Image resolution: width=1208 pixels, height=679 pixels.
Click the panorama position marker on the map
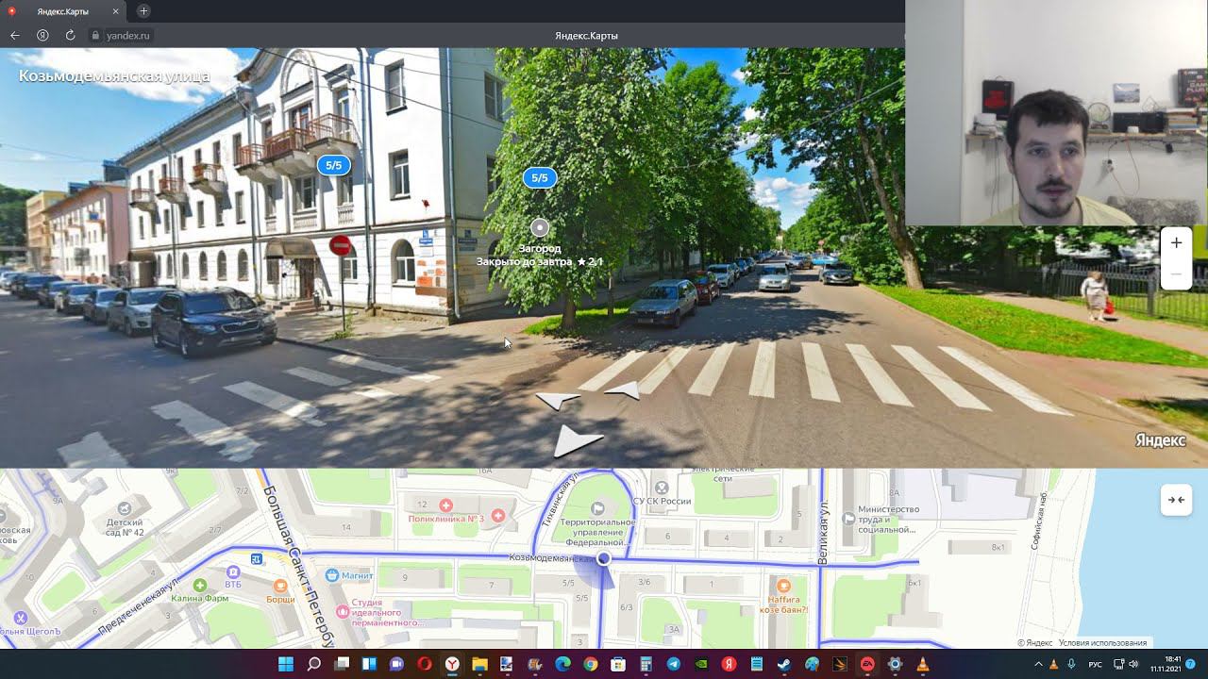[604, 558]
